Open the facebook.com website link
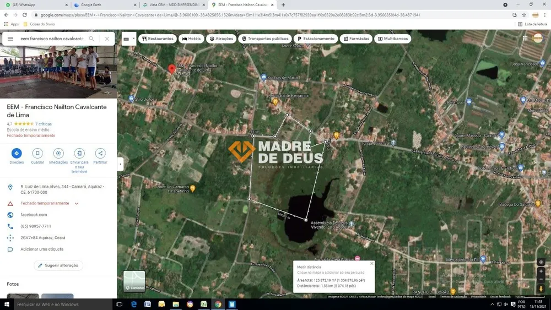This screenshot has height=310, width=551. (34, 215)
